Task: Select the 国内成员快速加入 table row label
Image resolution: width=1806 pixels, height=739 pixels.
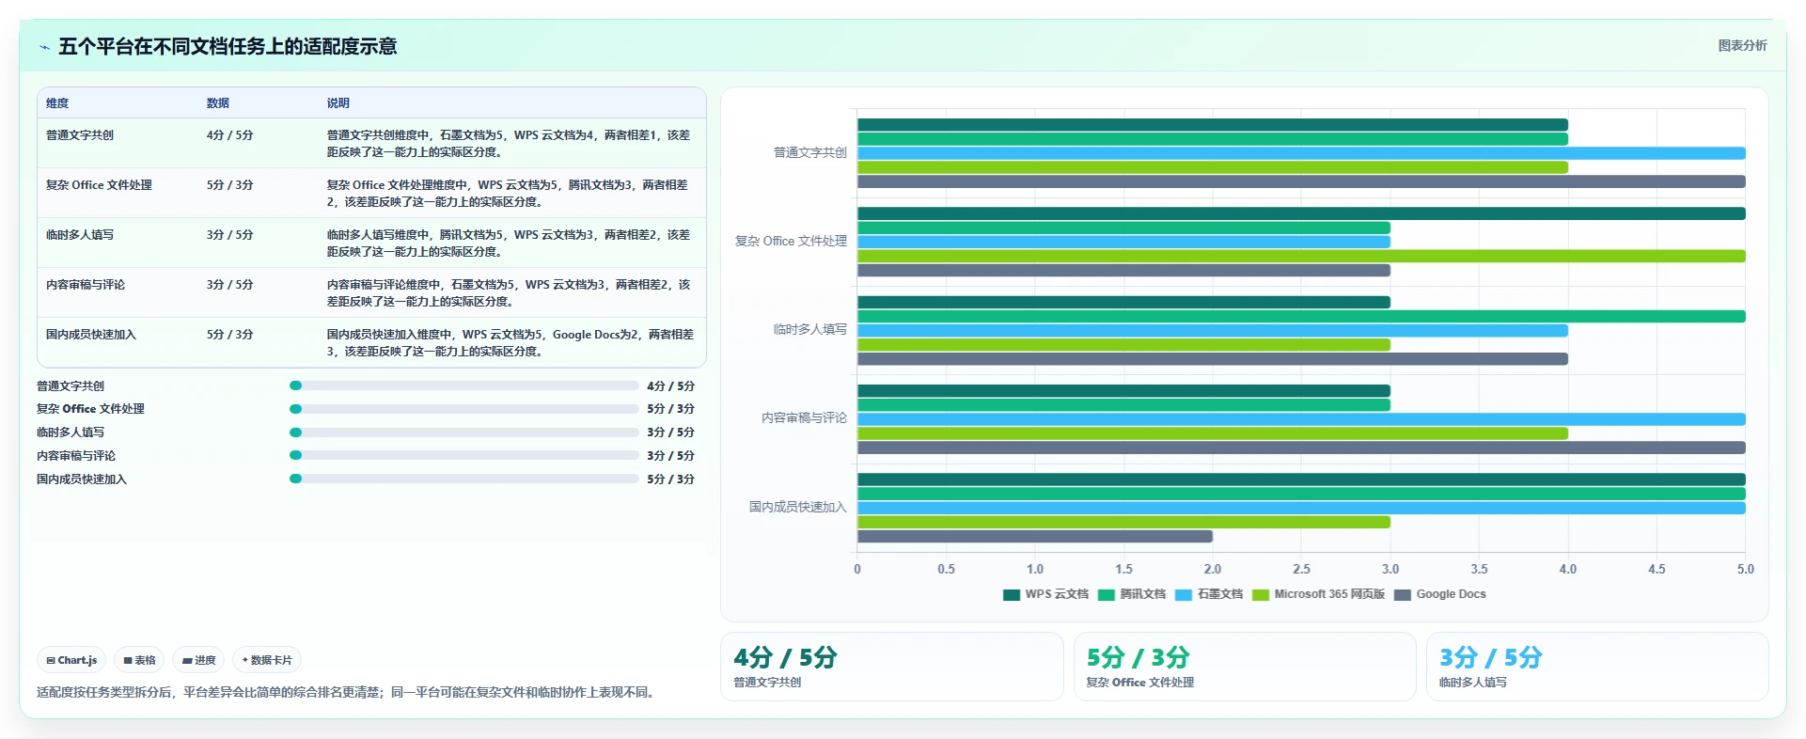Action: [91, 335]
